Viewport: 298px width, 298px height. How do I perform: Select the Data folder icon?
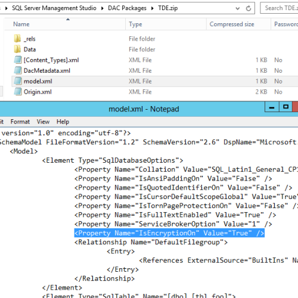[17, 49]
